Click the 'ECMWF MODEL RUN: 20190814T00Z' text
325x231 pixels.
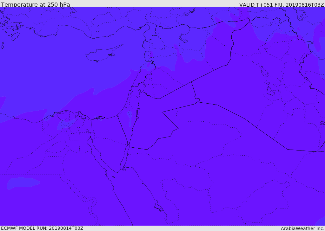pyautogui.click(x=42, y=228)
